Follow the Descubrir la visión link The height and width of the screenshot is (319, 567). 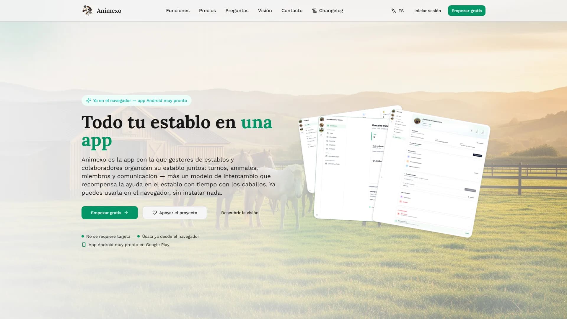[240, 213]
